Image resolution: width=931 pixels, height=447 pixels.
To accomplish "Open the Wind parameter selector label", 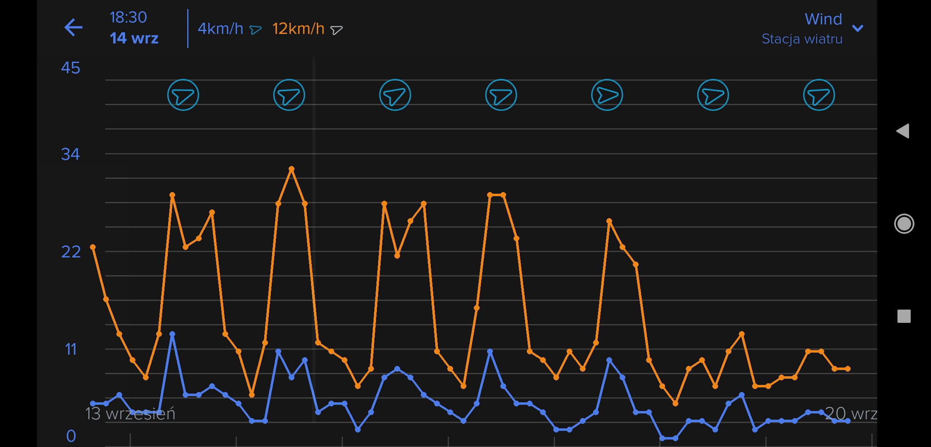I will coord(823,19).
